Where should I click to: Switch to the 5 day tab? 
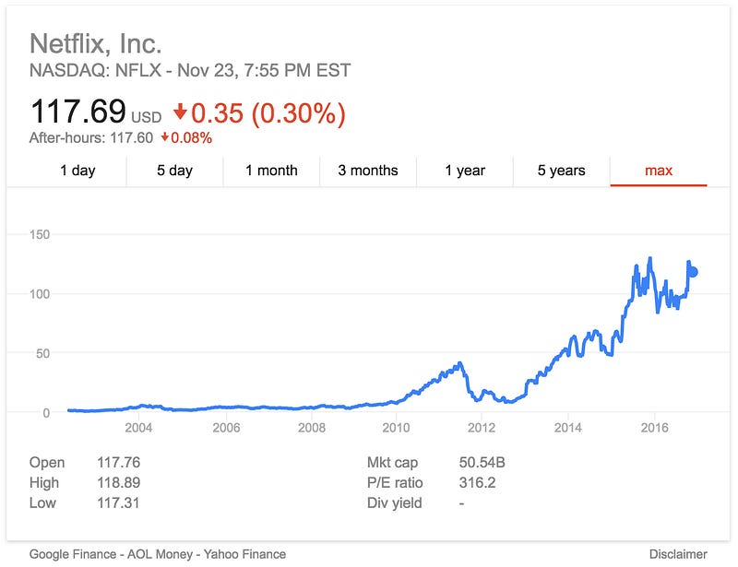174,171
